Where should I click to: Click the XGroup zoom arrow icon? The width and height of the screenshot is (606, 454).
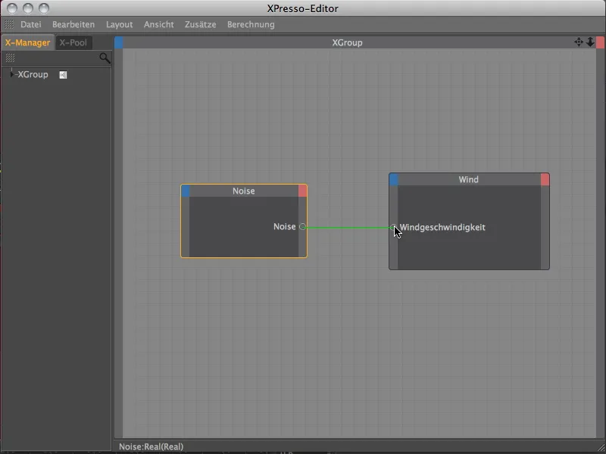(x=590, y=42)
